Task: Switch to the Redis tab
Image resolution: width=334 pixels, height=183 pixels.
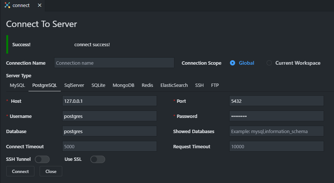Action: (x=147, y=85)
